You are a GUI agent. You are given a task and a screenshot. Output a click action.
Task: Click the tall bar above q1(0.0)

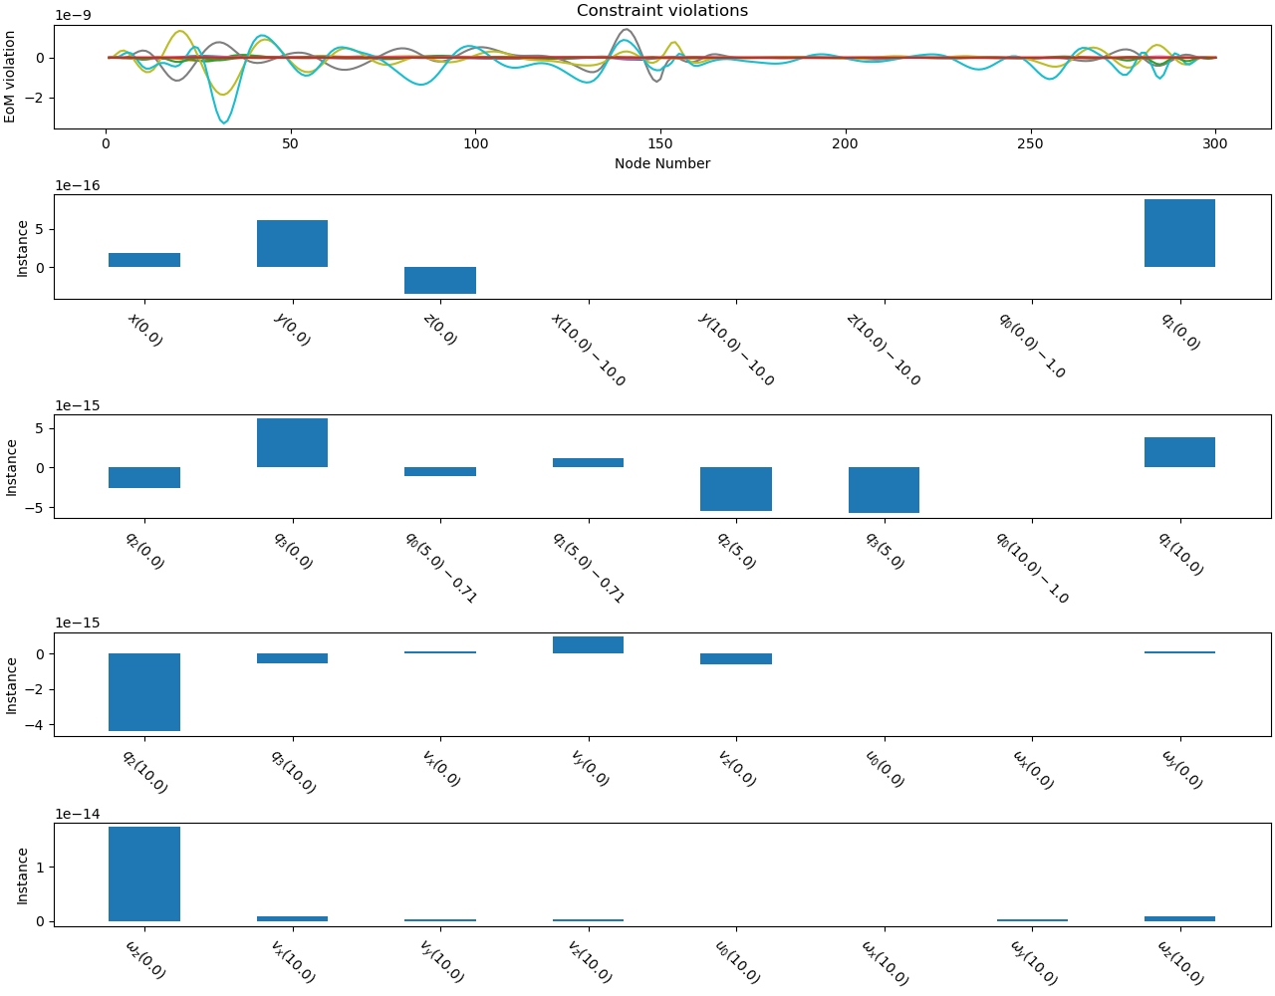pos(1179,233)
